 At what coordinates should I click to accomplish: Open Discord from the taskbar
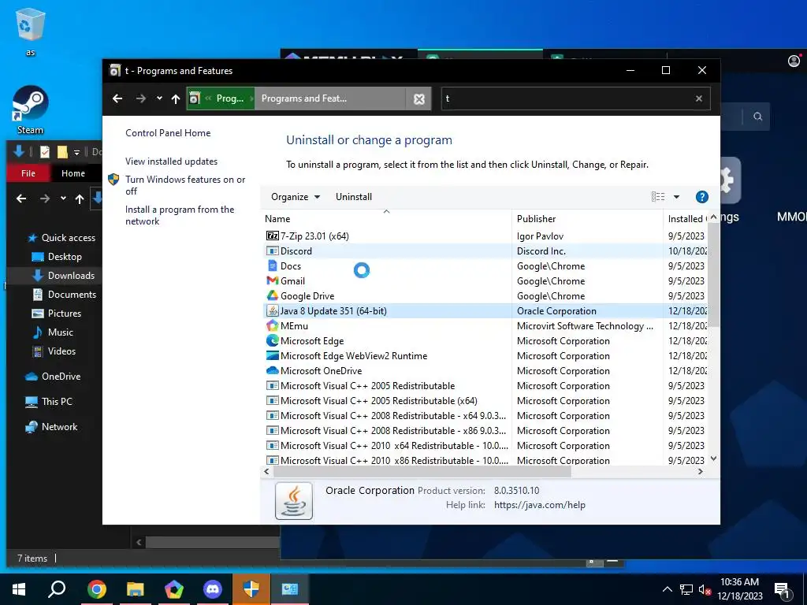[213, 589]
